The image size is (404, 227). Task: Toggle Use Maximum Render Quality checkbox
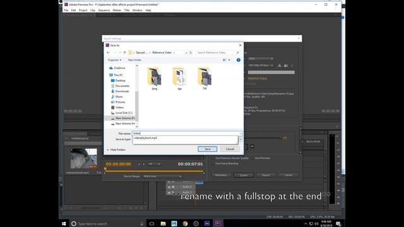point(213,158)
